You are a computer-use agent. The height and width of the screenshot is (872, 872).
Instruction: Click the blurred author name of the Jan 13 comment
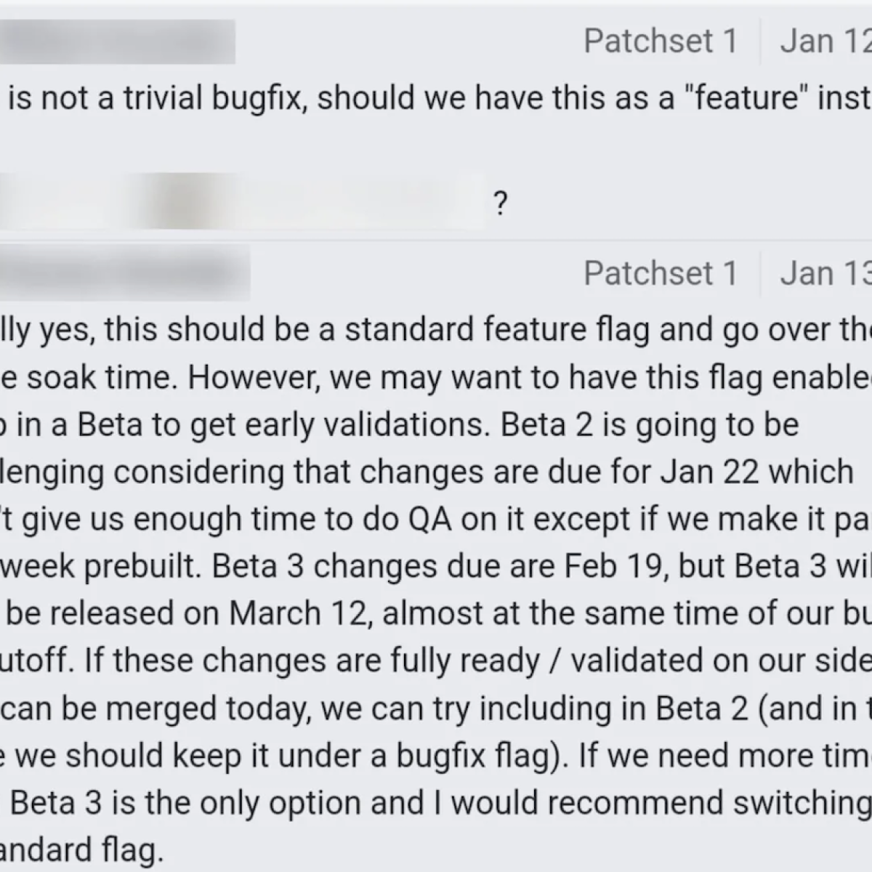pyautogui.click(x=125, y=273)
